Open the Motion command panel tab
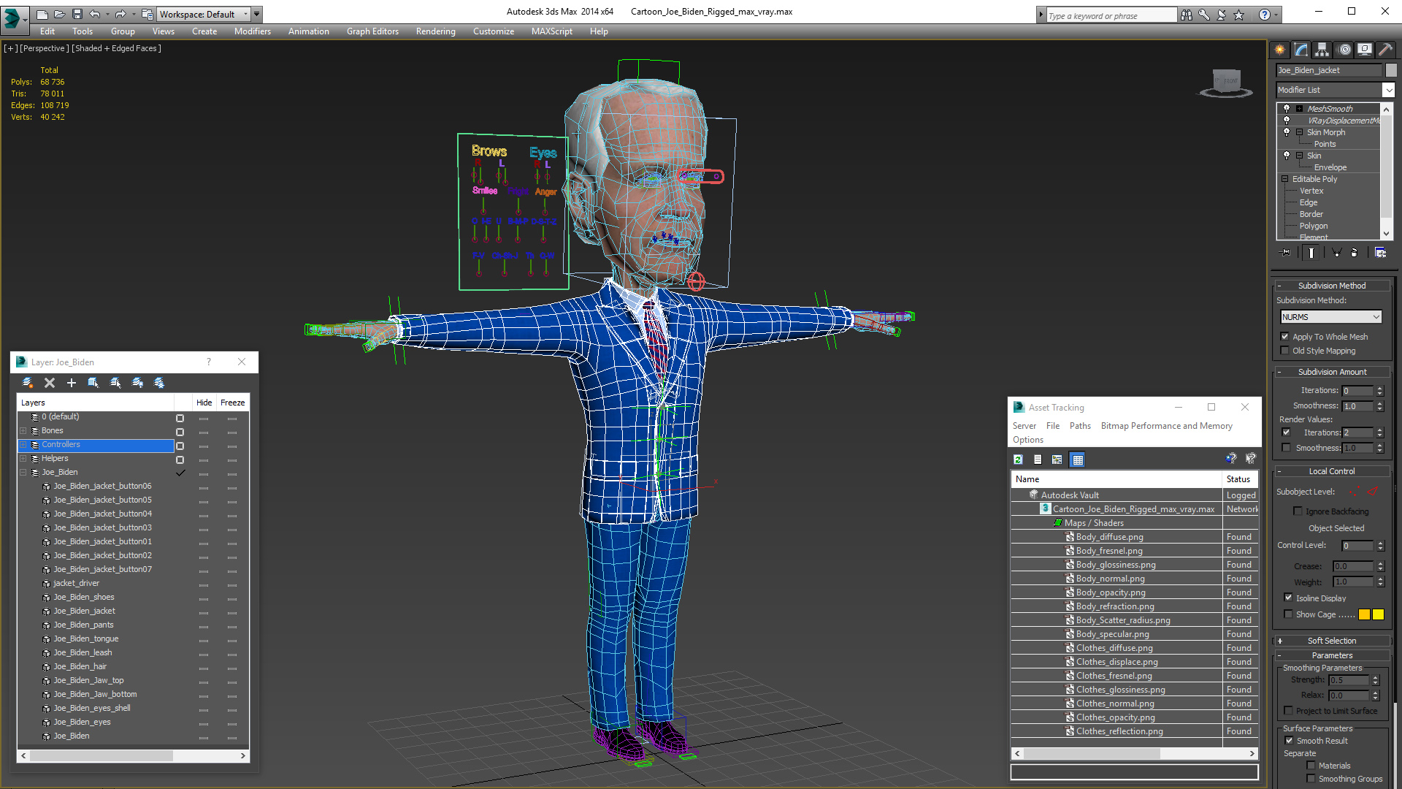 [1344, 50]
